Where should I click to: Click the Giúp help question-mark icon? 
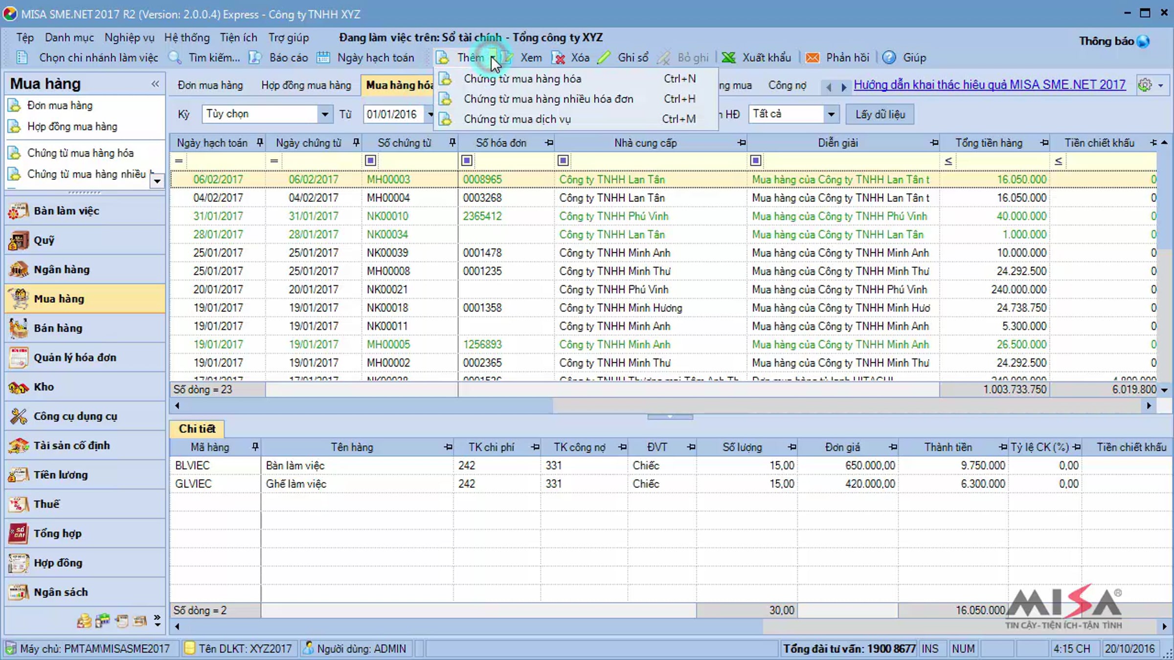point(889,58)
